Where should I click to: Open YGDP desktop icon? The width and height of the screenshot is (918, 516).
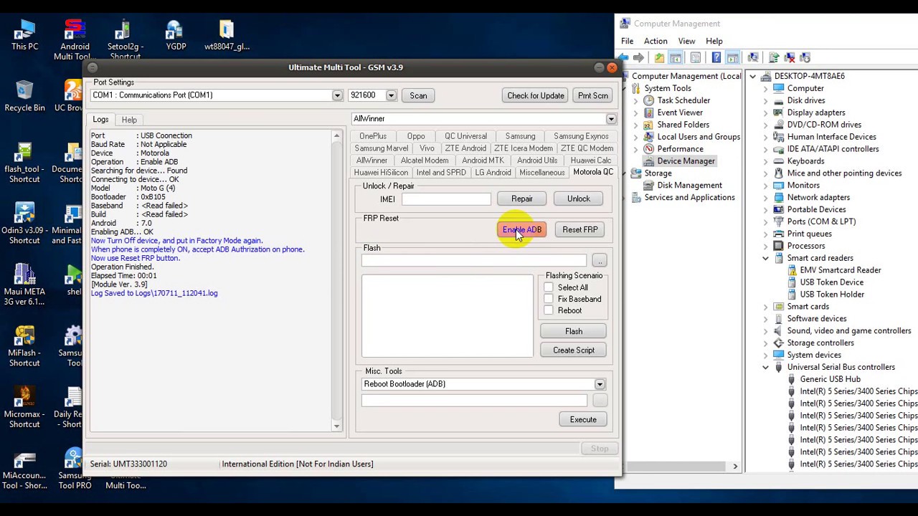(175, 35)
